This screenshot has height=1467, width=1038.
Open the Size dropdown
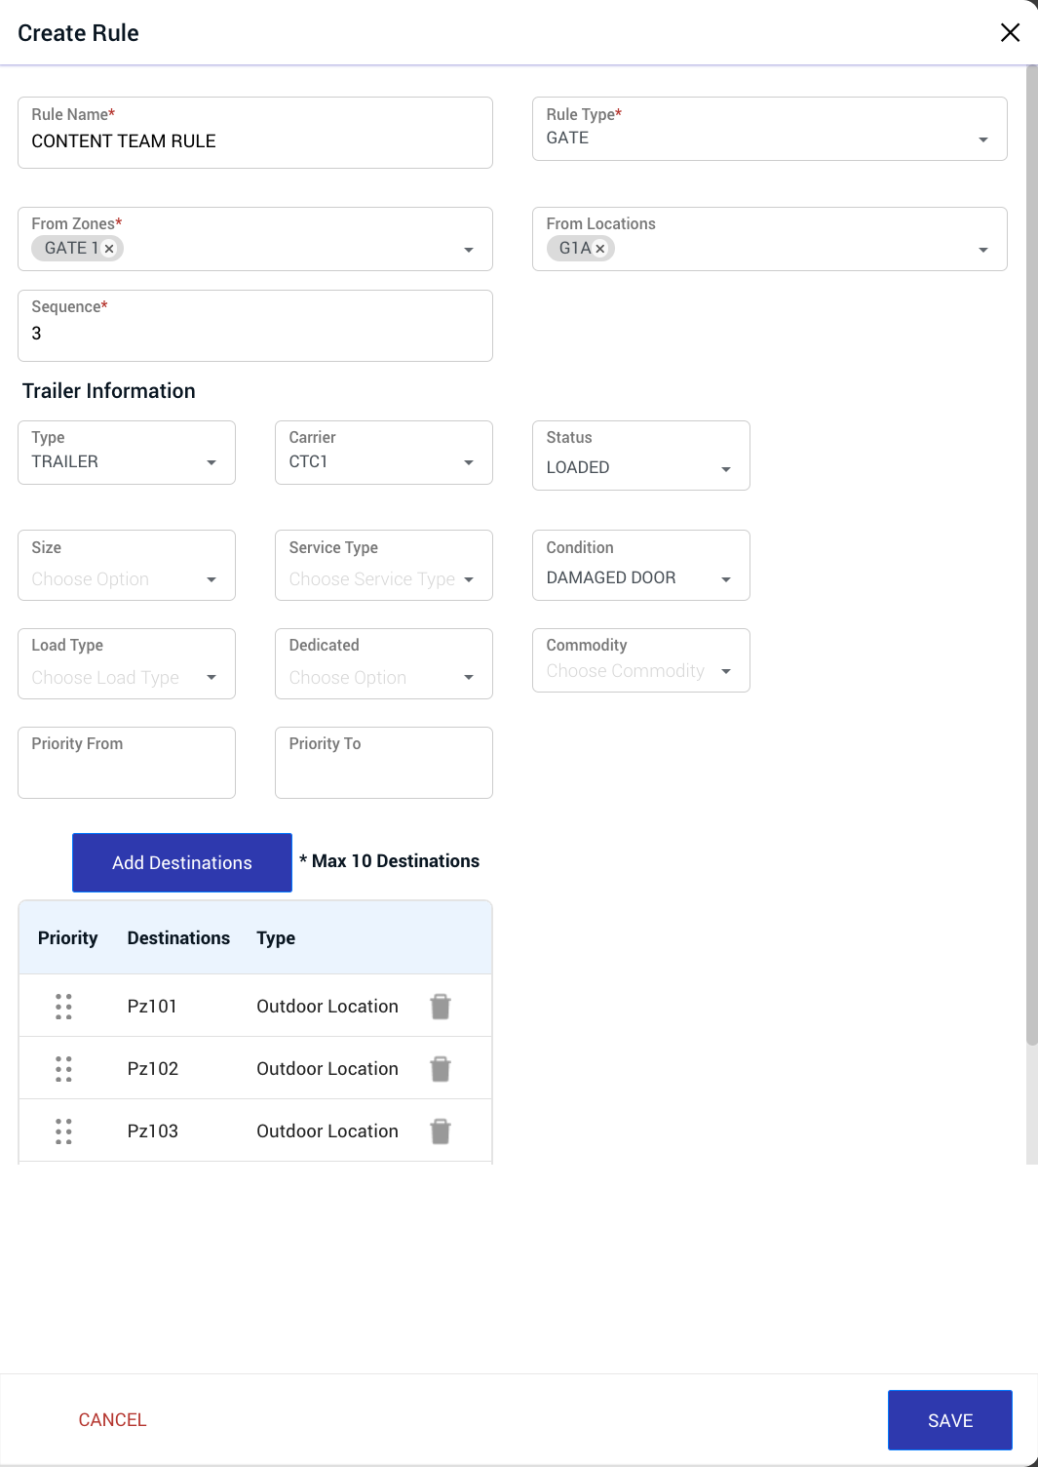click(127, 566)
